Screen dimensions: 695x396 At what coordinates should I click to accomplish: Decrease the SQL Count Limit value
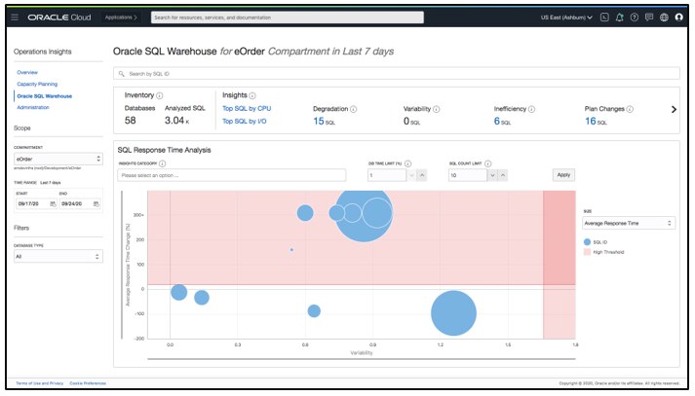click(492, 175)
